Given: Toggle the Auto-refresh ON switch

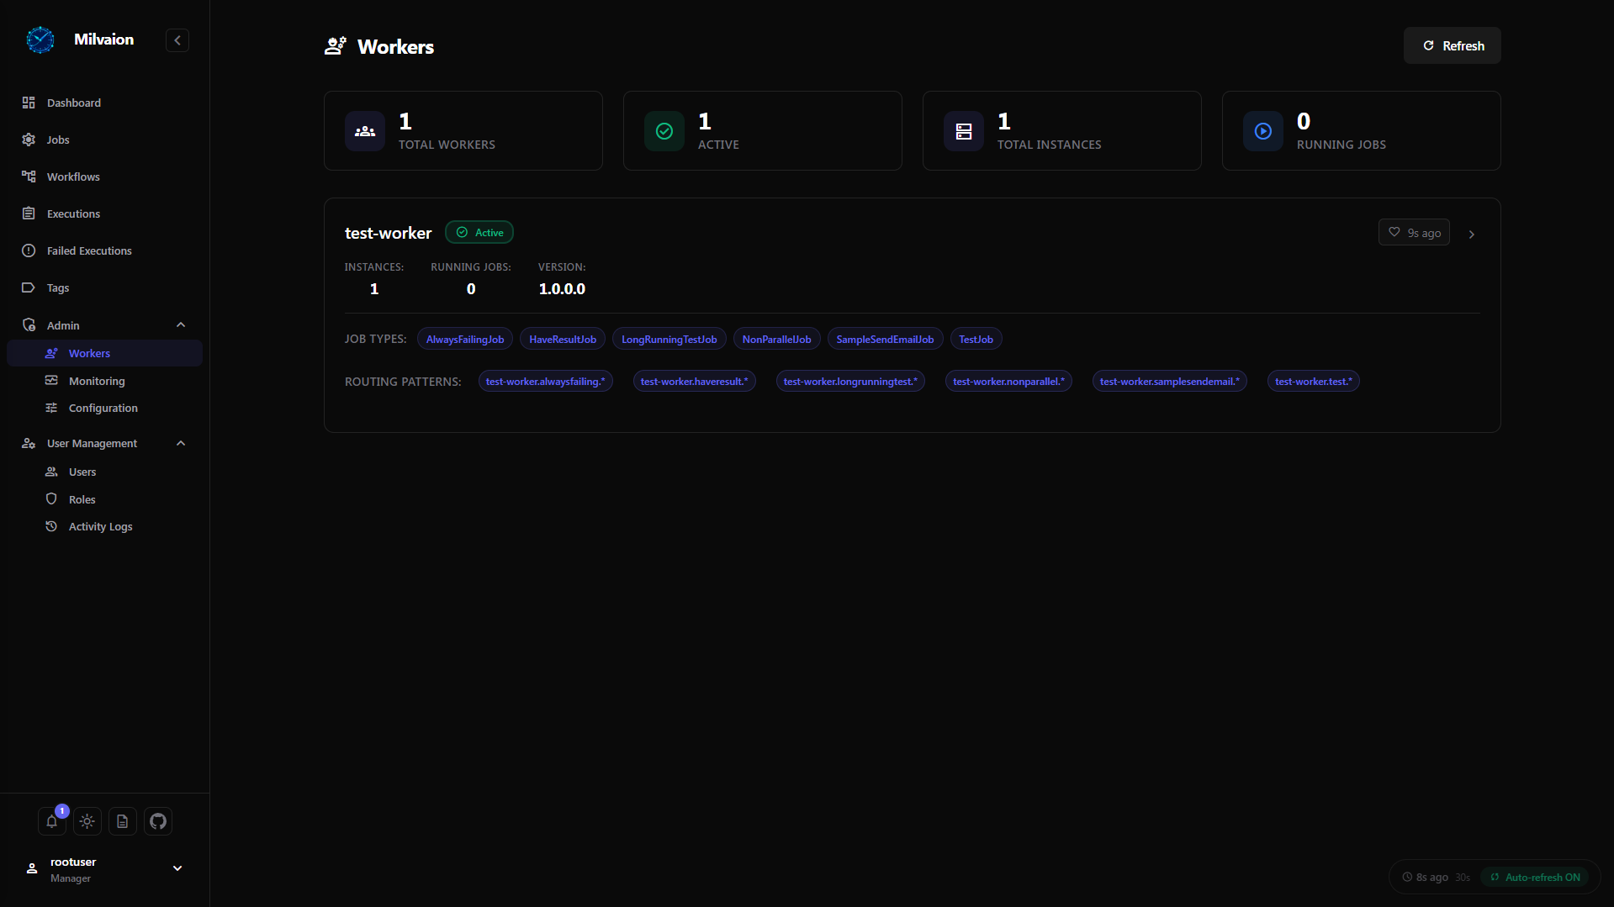Looking at the screenshot, I should point(1535,877).
